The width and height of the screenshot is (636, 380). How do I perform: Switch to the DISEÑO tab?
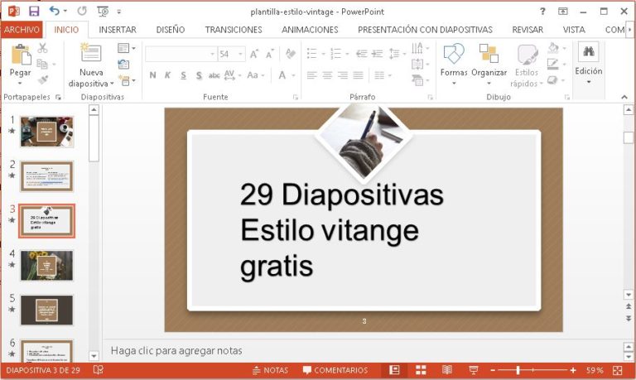click(171, 30)
